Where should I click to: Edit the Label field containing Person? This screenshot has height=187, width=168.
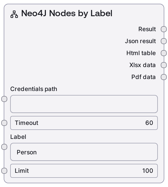84,152
